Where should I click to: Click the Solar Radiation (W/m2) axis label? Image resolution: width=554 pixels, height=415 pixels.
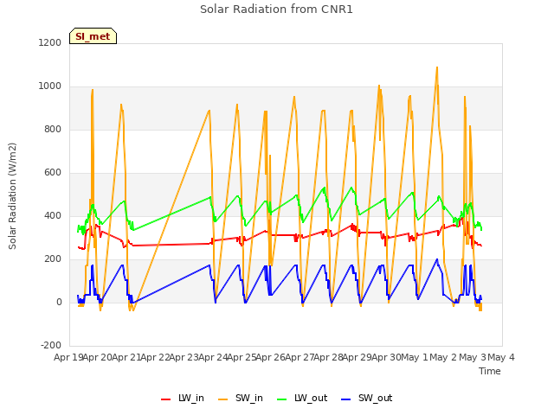point(12,196)
